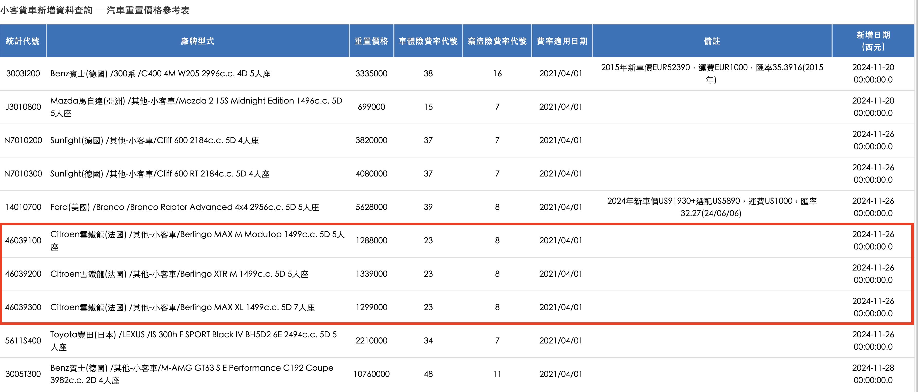Select code N7010200
The image size is (918, 392).
[23, 141]
